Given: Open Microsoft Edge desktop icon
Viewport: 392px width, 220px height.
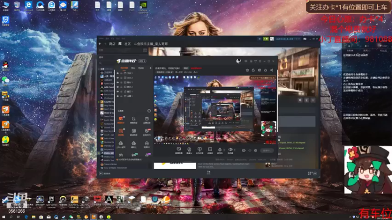Looking at the screenshot, I should tap(28, 6).
